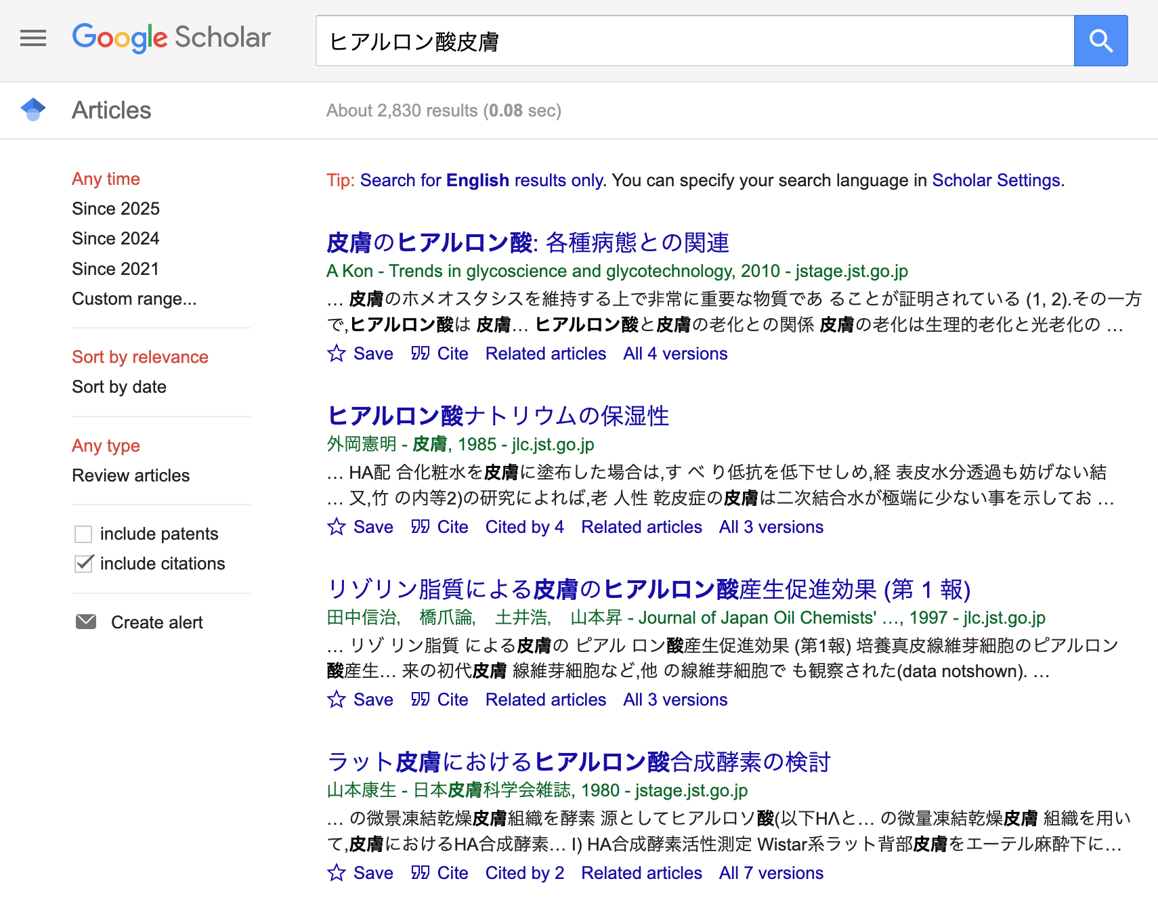The width and height of the screenshot is (1158, 902).
Task: Save the first result with star icon
Action: pos(337,353)
